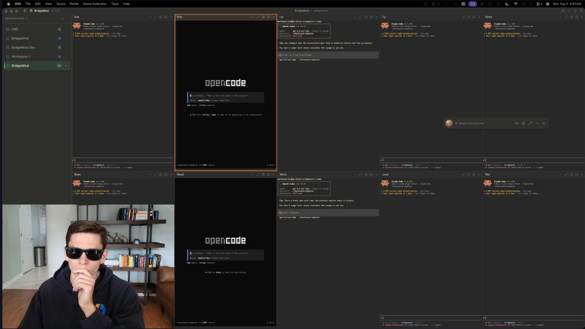Expand the voice assistant widget

pos(530,123)
